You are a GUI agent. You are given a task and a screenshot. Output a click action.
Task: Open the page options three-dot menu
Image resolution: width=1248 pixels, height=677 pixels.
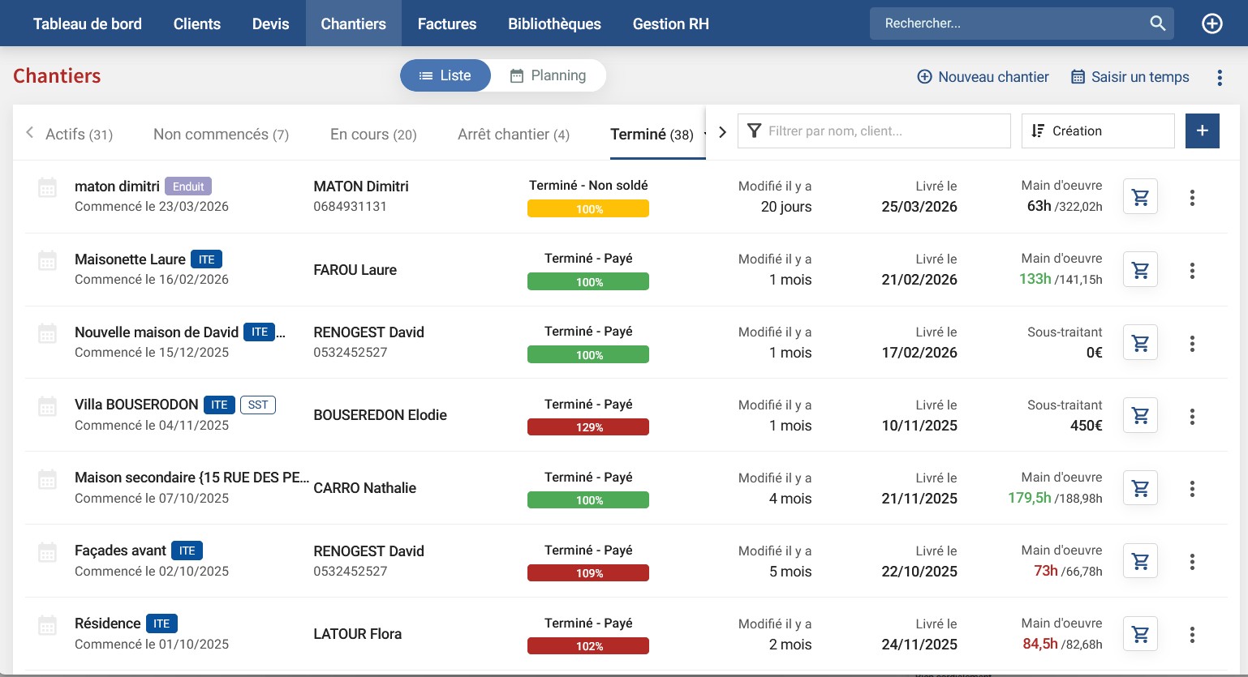[1219, 77]
